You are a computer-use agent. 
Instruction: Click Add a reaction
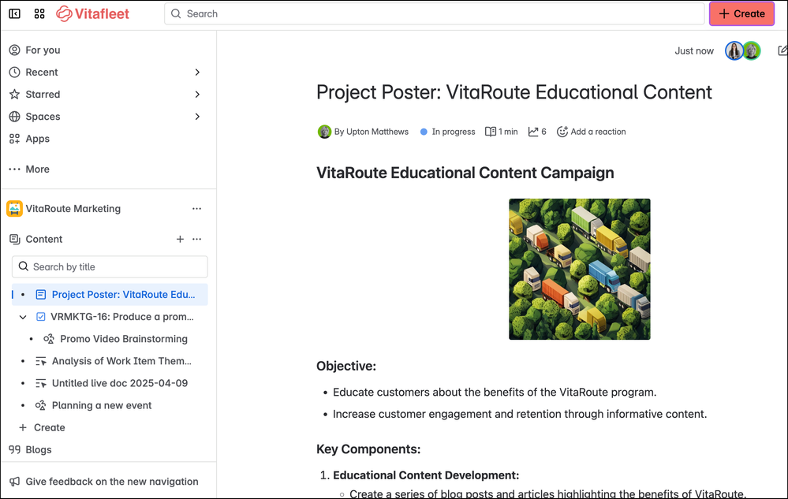(591, 132)
